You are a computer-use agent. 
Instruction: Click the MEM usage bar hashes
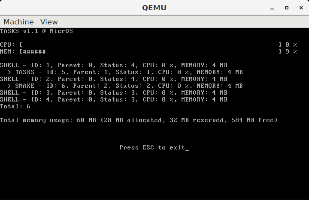click(34, 52)
